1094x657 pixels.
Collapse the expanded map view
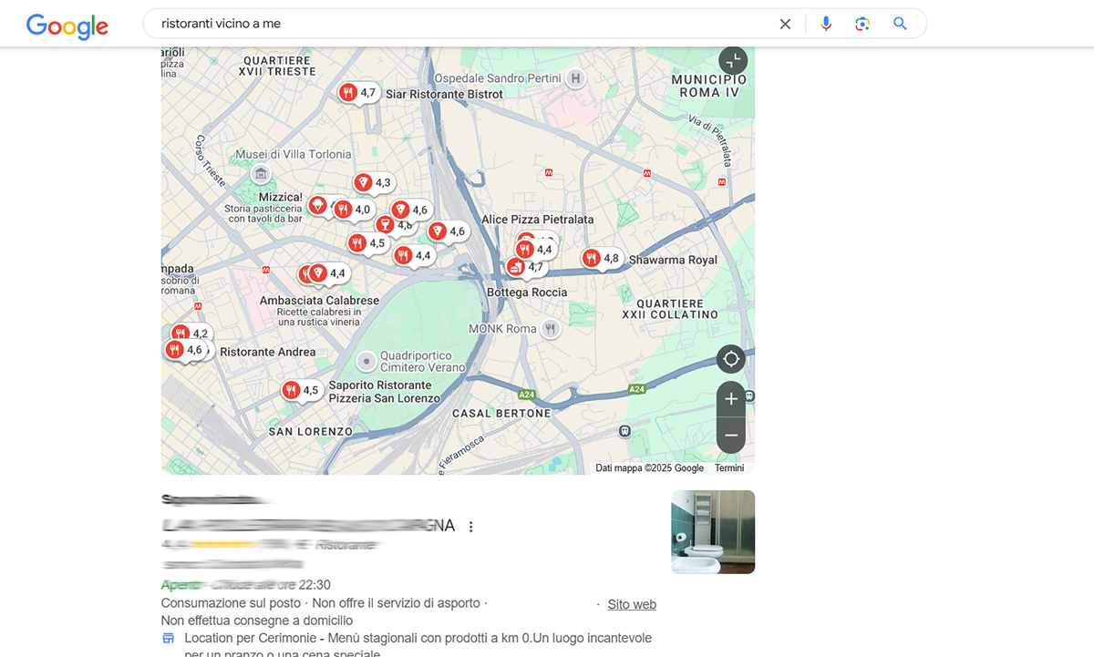pyautogui.click(x=732, y=61)
